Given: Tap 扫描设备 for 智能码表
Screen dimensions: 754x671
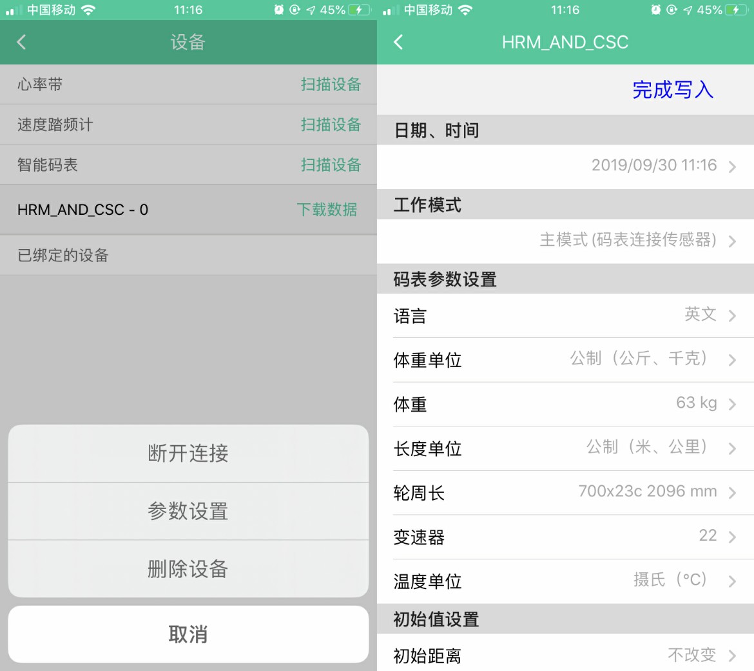Looking at the screenshot, I should [x=331, y=165].
